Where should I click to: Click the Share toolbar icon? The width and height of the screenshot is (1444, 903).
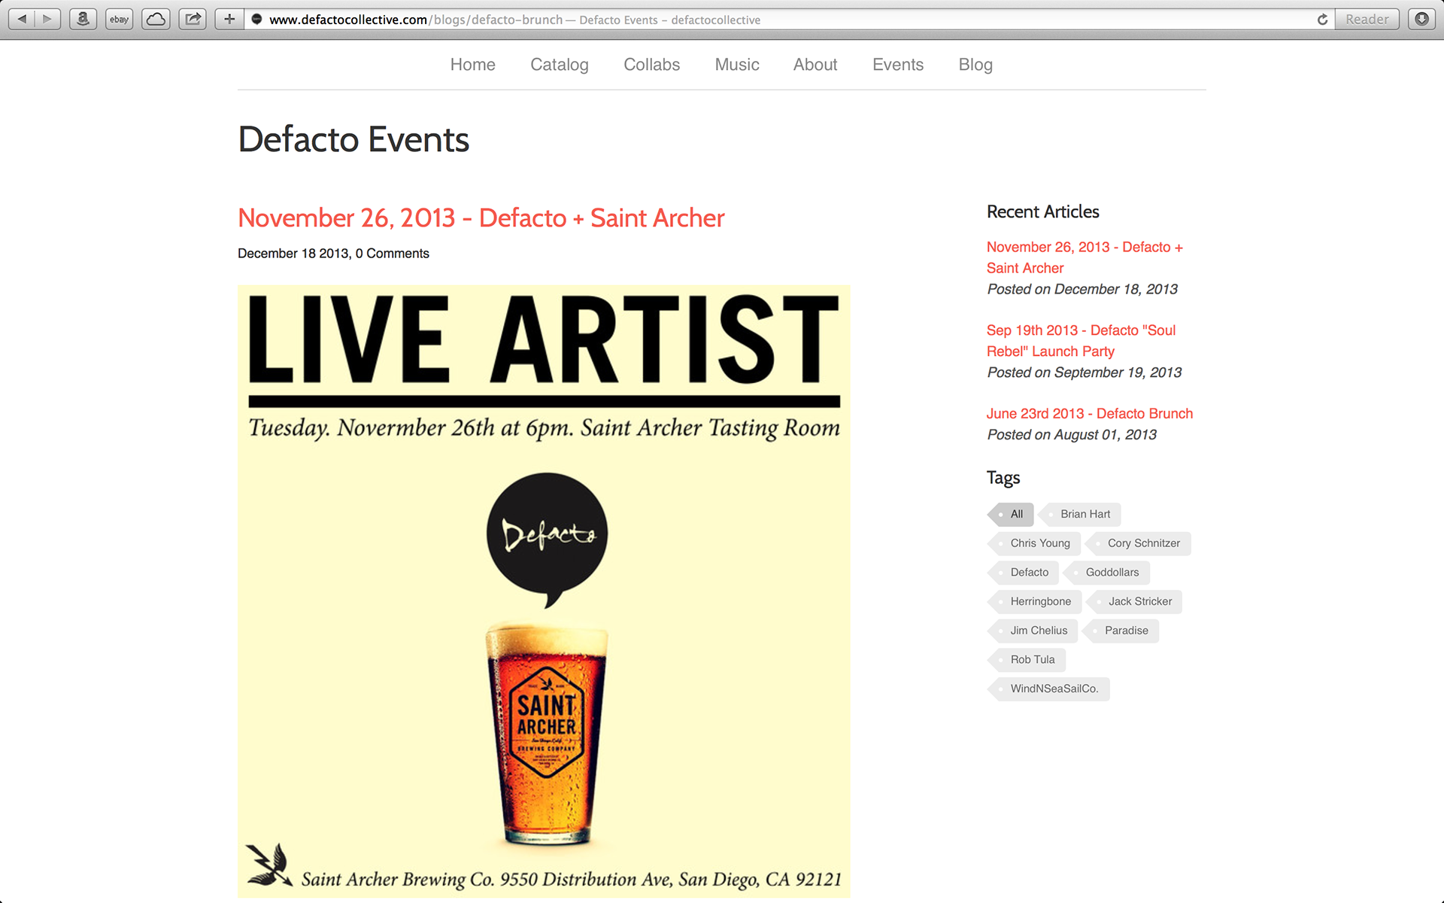coord(193,19)
